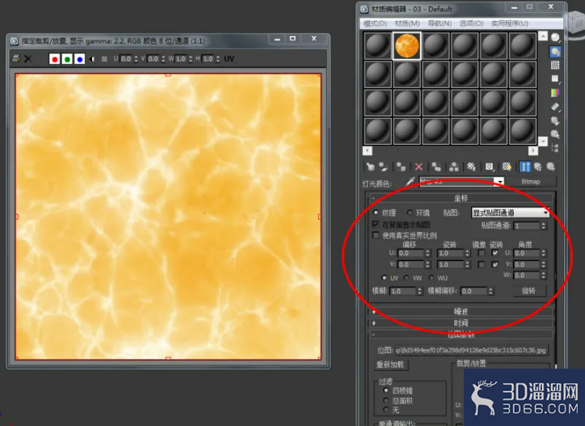The width and height of the screenshot is (585, 426).
Task: Click the sample UV tiling icon
Action: [x=555, y=78]
